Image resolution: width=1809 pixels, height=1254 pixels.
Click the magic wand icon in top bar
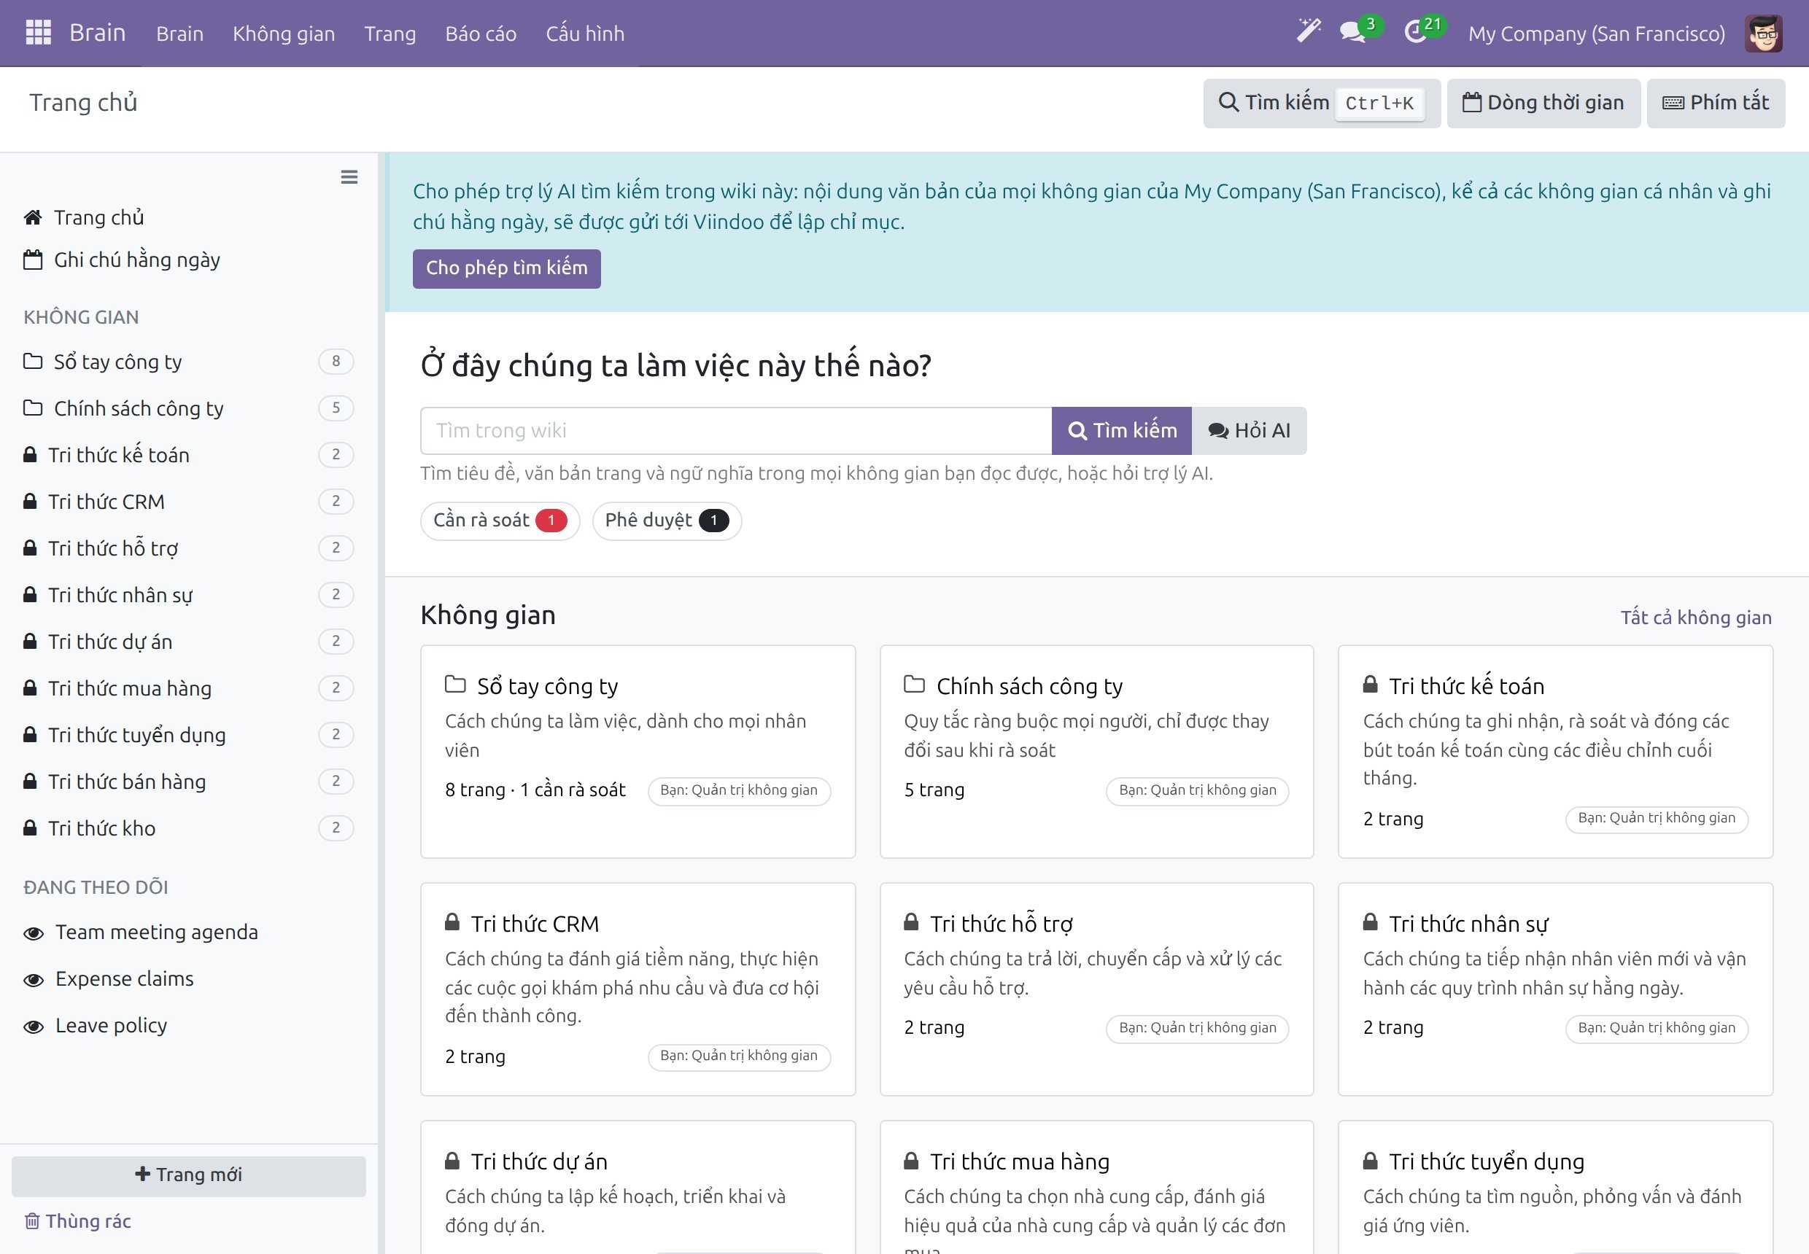pos(1308,31)
